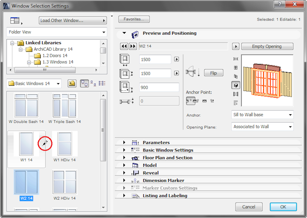Click the 3D window preview image

[267, 81]
